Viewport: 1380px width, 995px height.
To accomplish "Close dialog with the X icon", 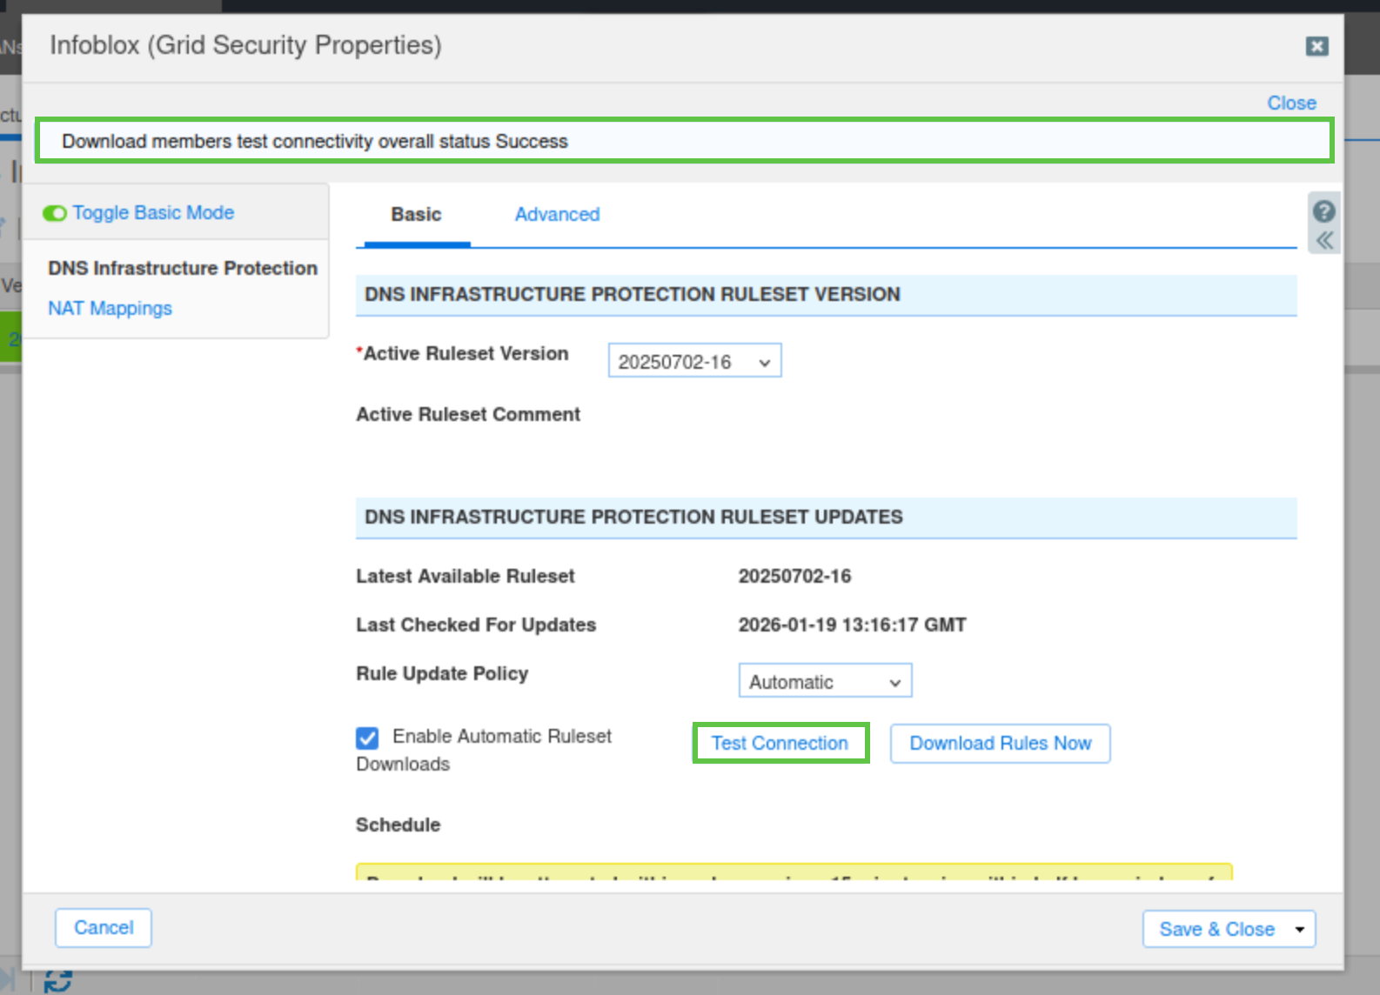I will point(1316,46).
